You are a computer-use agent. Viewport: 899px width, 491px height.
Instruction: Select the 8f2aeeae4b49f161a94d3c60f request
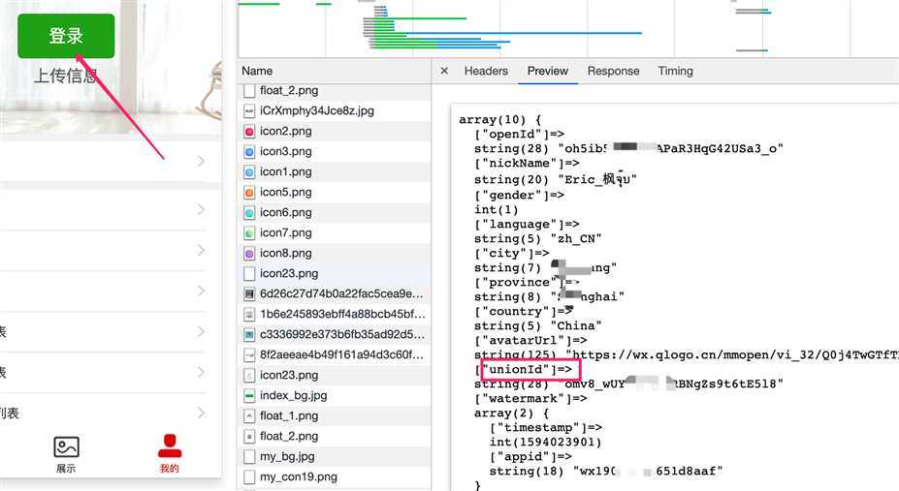335,354
